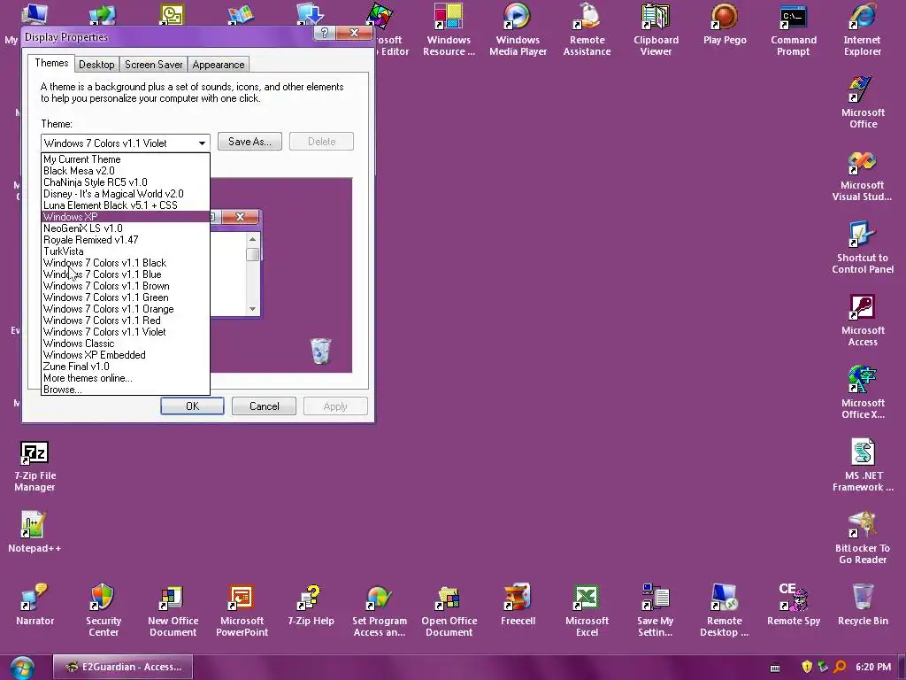Open the Microsoft Office X shortcut

click(863, 393)
